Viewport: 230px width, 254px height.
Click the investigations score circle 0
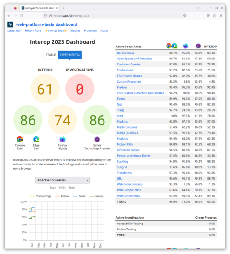coord(80,89)
